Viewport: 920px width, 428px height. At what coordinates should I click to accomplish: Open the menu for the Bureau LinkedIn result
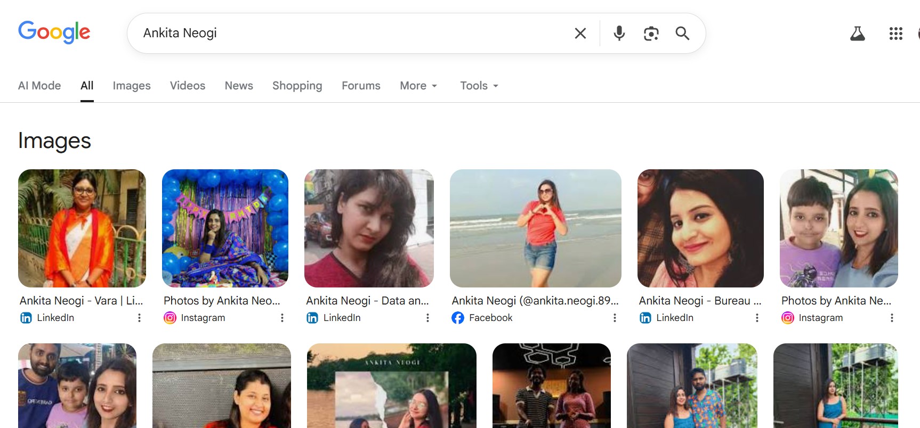(757, 318)
